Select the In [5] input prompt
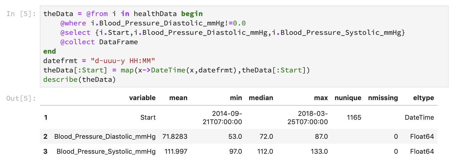453x162 pixels. tap(21, 14)
